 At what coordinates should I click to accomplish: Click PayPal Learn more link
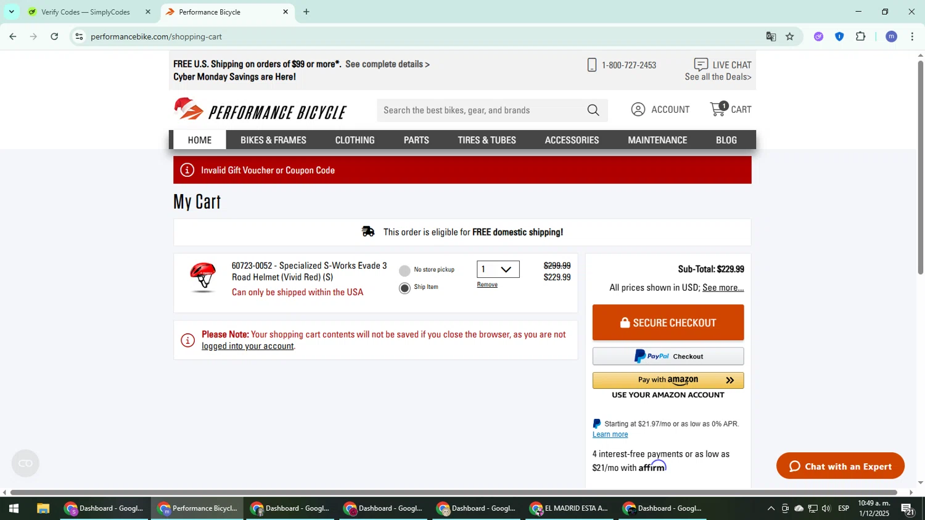610,434
